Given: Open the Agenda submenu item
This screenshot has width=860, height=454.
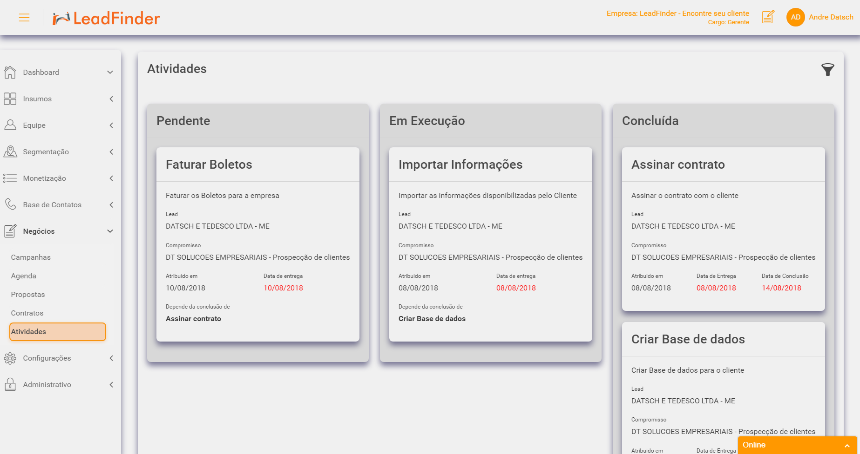Looking at the screenshot, I should coord(23,276).
